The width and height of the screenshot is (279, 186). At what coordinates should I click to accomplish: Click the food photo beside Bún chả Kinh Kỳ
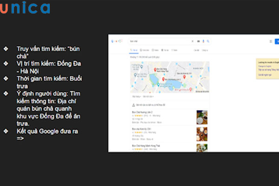click(202, 134)
